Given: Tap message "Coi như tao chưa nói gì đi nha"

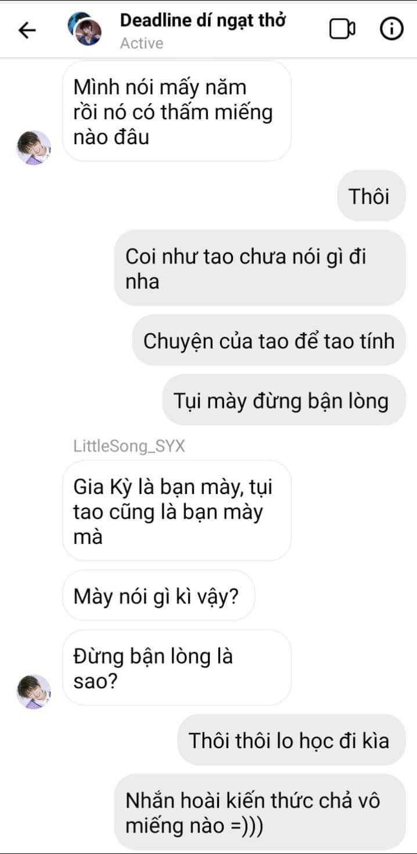Looking at the screenshot, I should [259, 268].
